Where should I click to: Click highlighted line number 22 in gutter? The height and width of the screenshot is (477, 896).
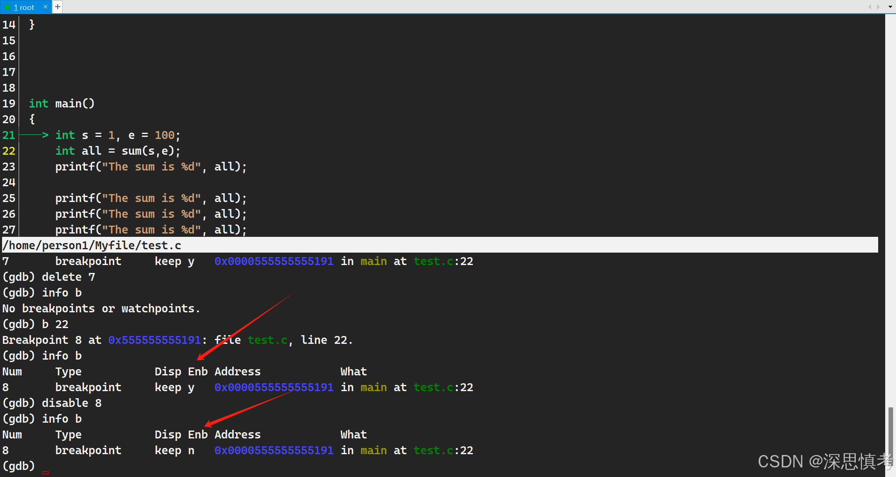pyautogui.click(x=9, y=151)
